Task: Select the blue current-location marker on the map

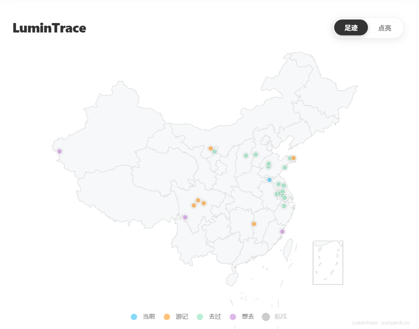Action: 269,180
